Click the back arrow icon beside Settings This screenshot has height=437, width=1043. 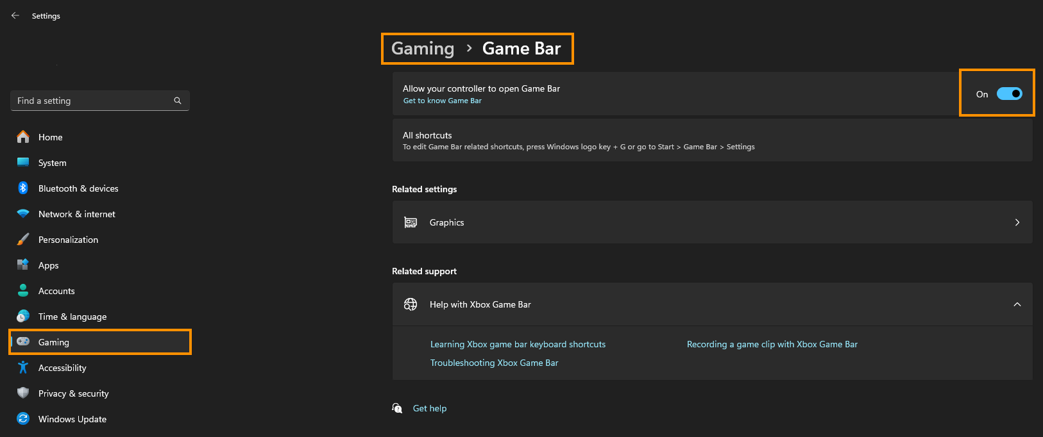click(x=15, y=15)
